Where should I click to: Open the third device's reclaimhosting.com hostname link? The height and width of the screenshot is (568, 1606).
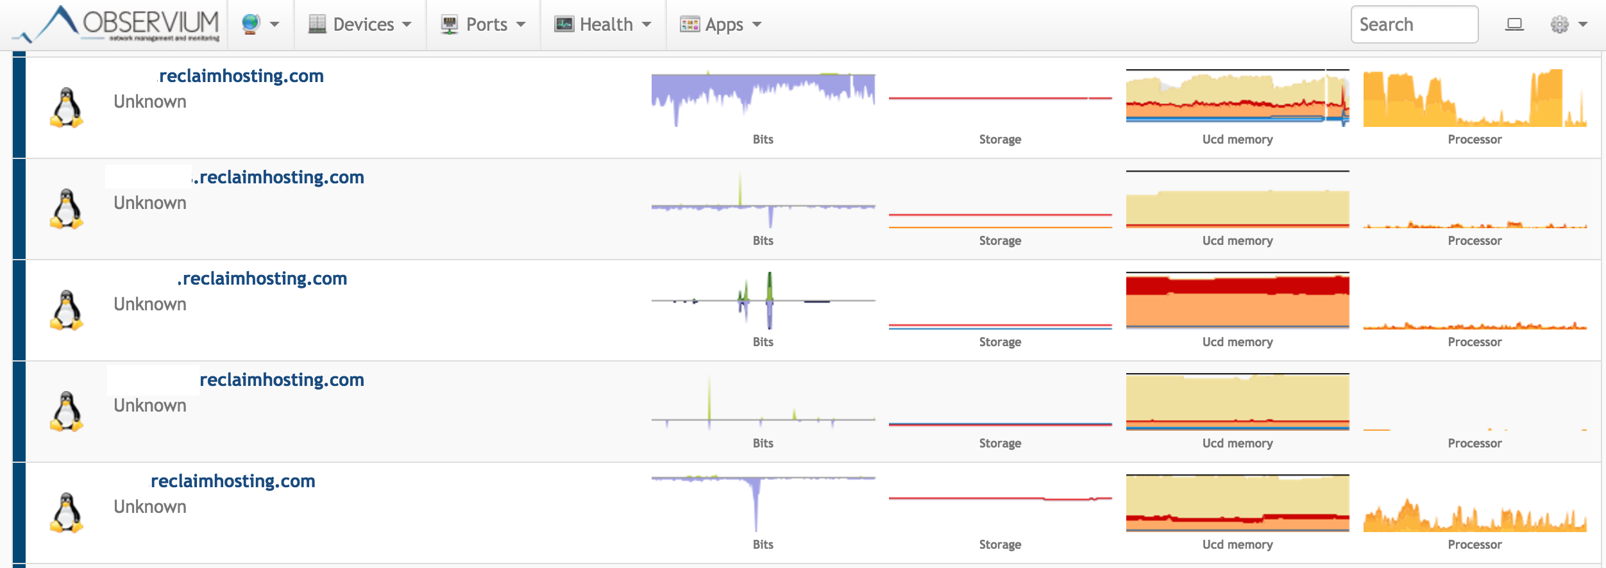(262, 278)
